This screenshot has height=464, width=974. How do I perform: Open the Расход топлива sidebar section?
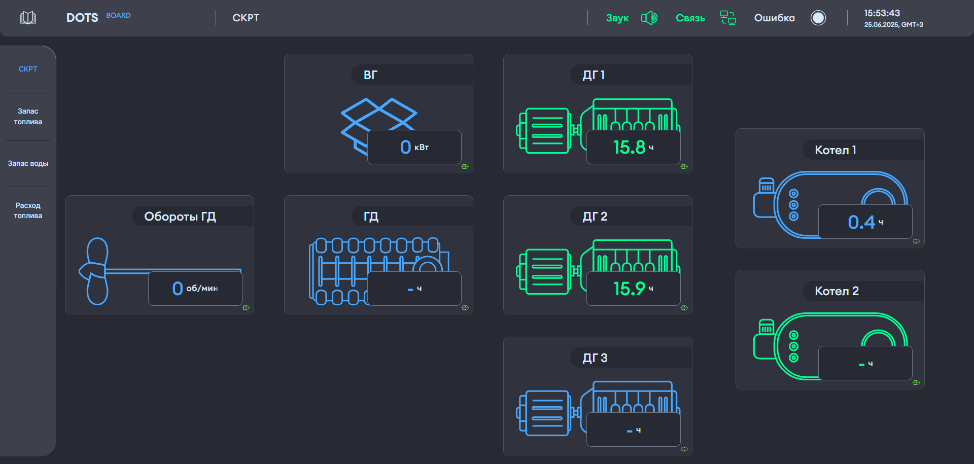28,210
